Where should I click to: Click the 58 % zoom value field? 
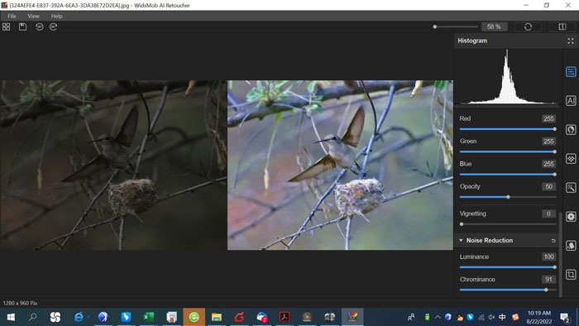tap(494, 26)
